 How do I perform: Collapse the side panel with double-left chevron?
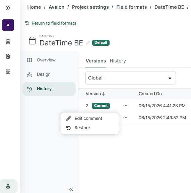tap(71, 189)
